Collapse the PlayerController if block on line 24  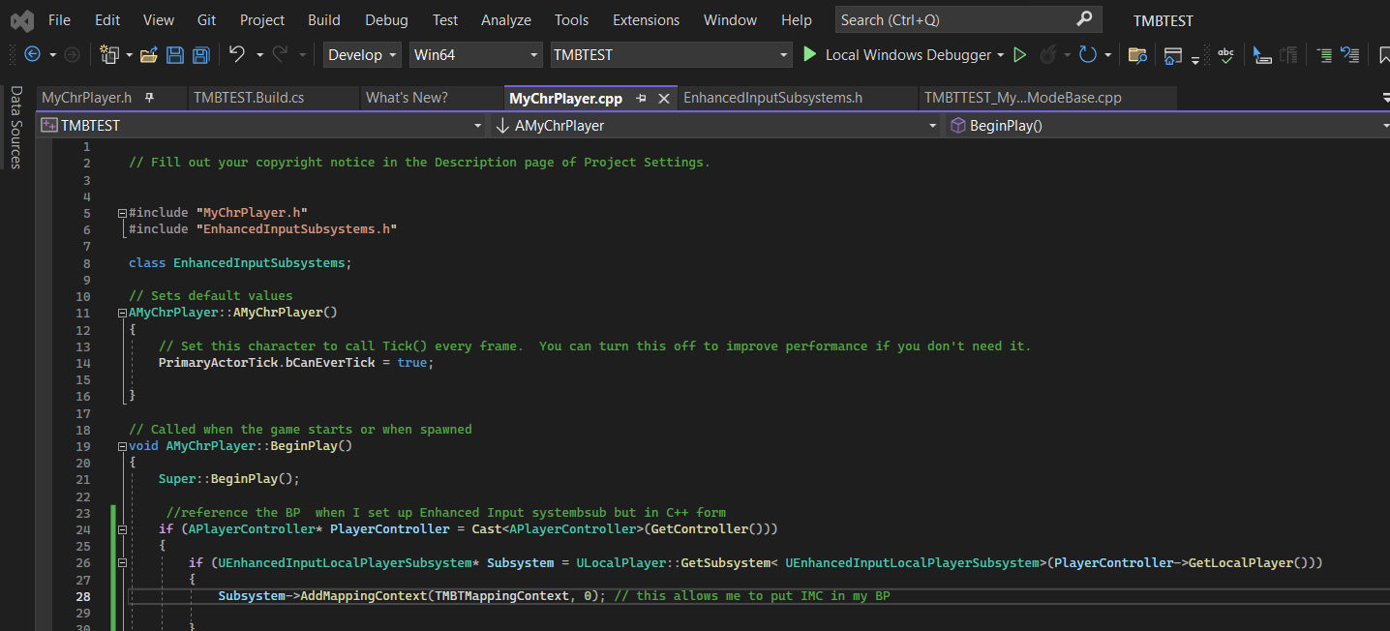coord(121,529)
